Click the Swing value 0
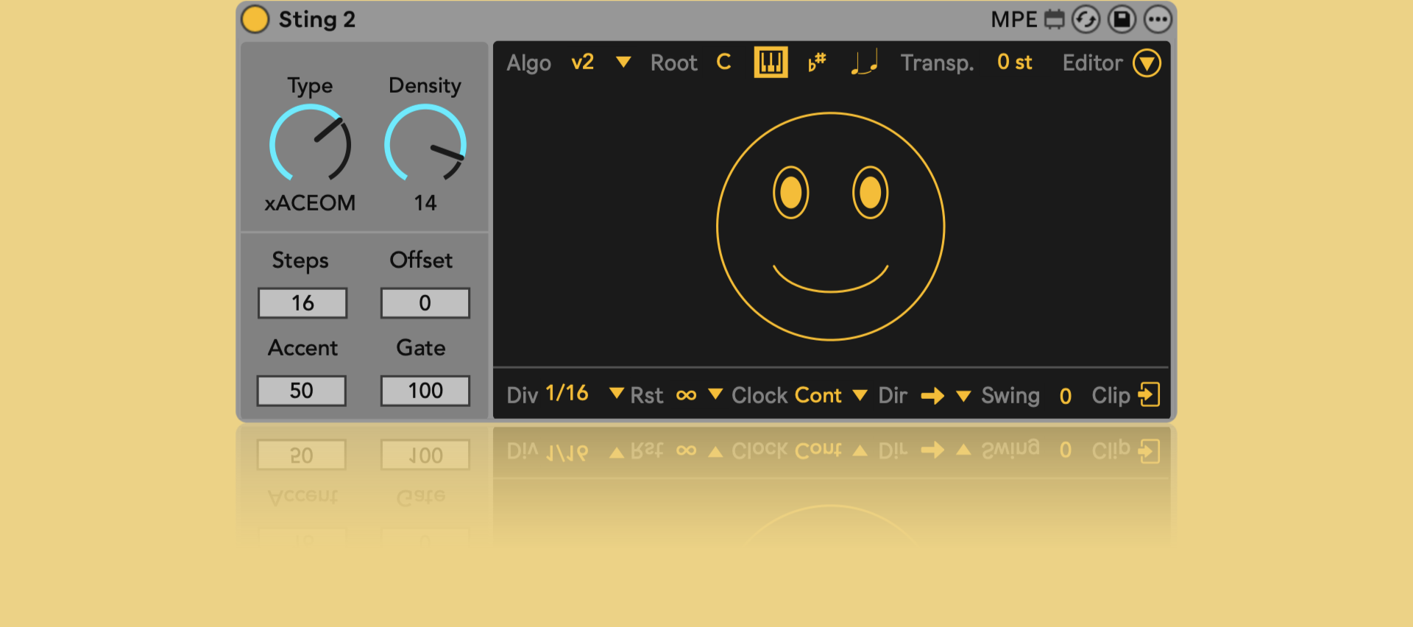 point(1066,397)
